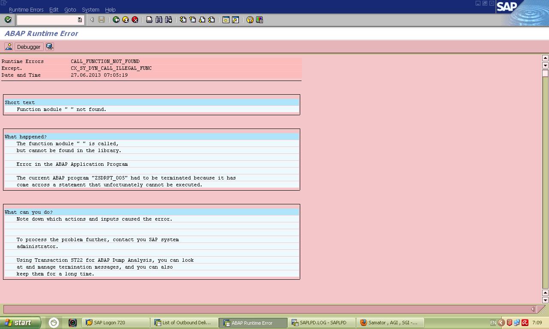The width and height of the screenshot is (549, 329).
Task: Select the CALL_FUNCTION_NOT_FOUND runtime error text
Action: click(105, 61)
